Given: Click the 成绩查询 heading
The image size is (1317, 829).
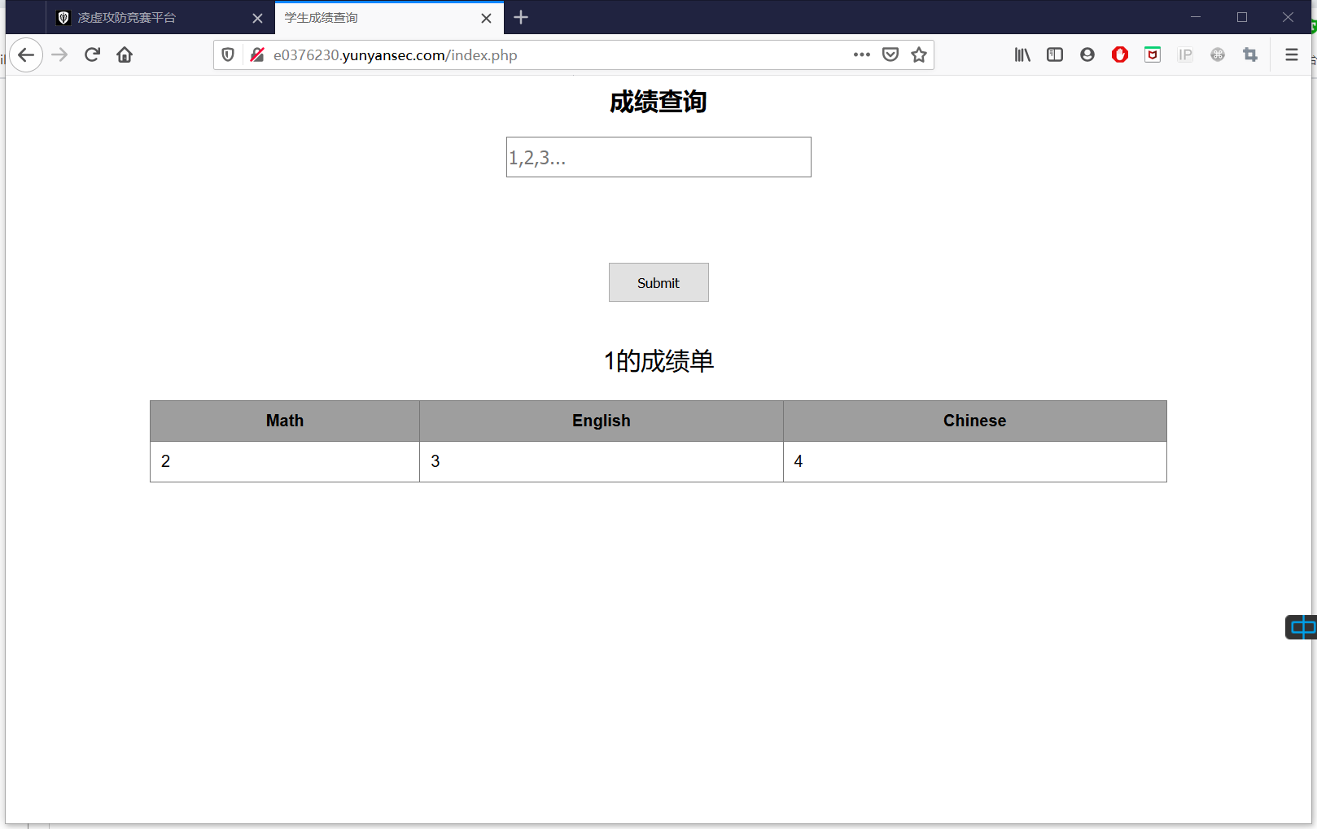Looking at the screenshot, I should [658, 103].
